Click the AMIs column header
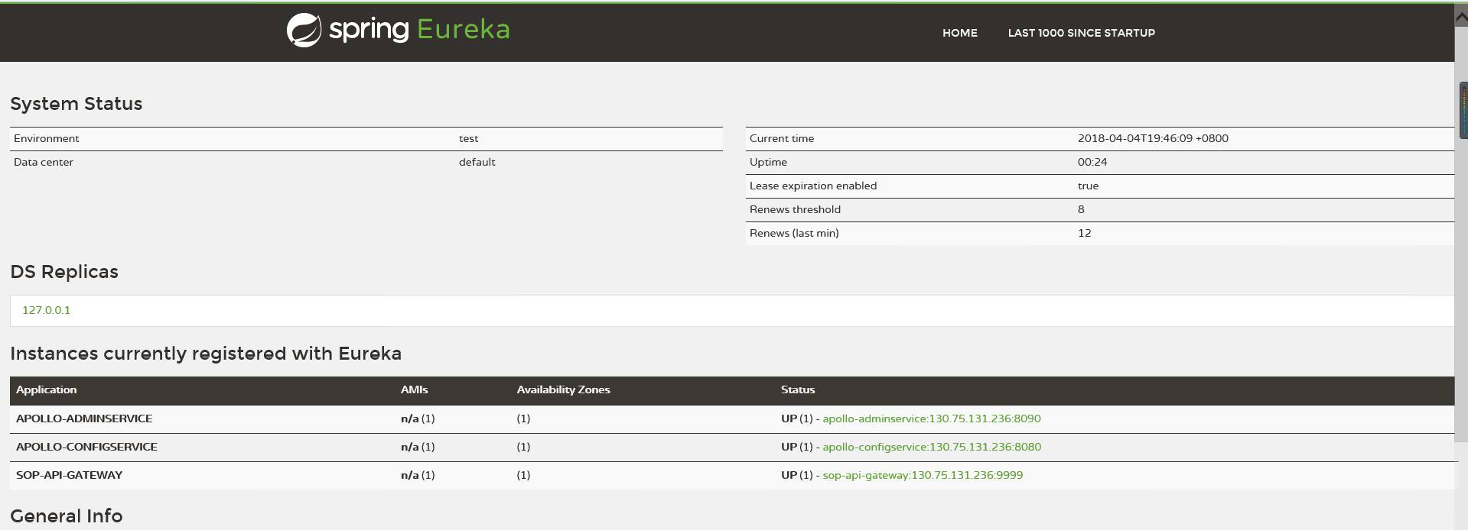The width and height of the screenshot is (1468, 530). click(x=414, y=389)
